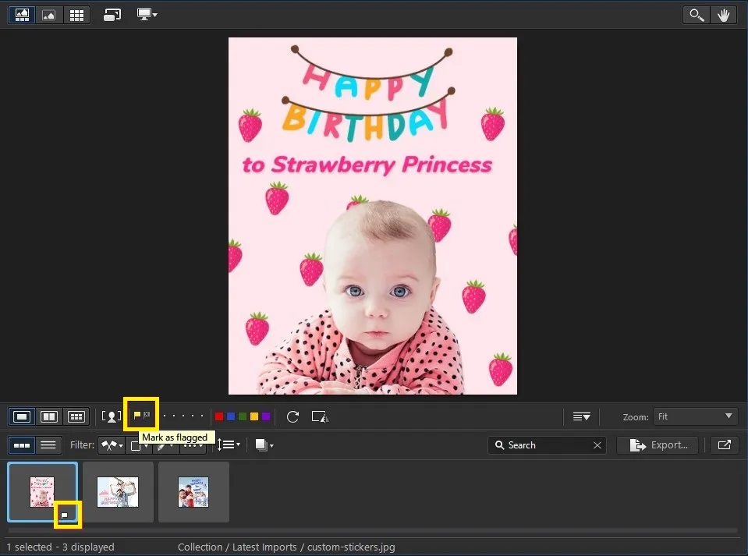Toggle side-by-side compare view
748x556 pixels.
click(48, 416)
